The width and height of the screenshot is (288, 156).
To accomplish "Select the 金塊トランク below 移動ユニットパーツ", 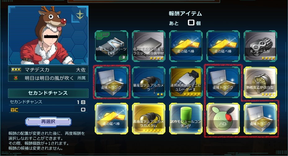I will 111,82.
